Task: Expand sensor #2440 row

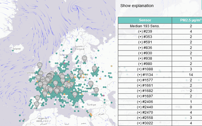Action: 145,107
